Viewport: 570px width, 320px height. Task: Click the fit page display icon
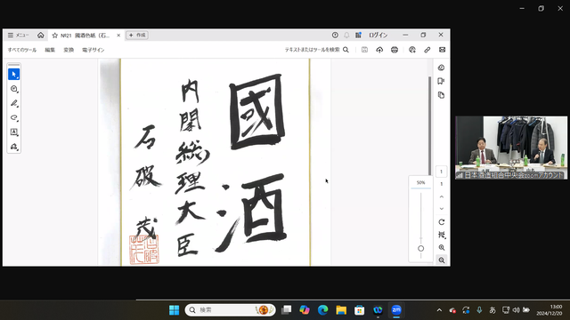(x=442, y=235)
